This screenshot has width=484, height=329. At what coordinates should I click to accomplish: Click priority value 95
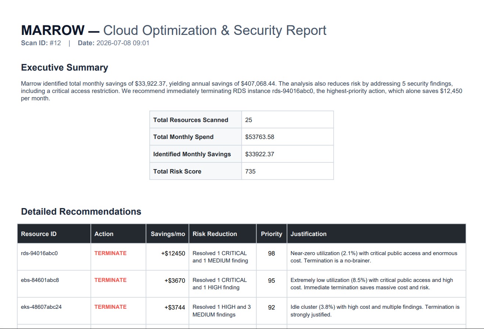pos(272,280)
